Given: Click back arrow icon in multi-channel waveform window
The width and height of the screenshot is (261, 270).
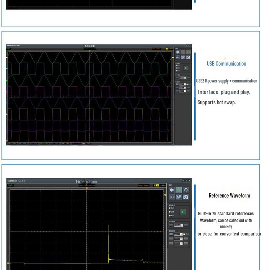Looking at the screenshot, I should click(177, 52).
